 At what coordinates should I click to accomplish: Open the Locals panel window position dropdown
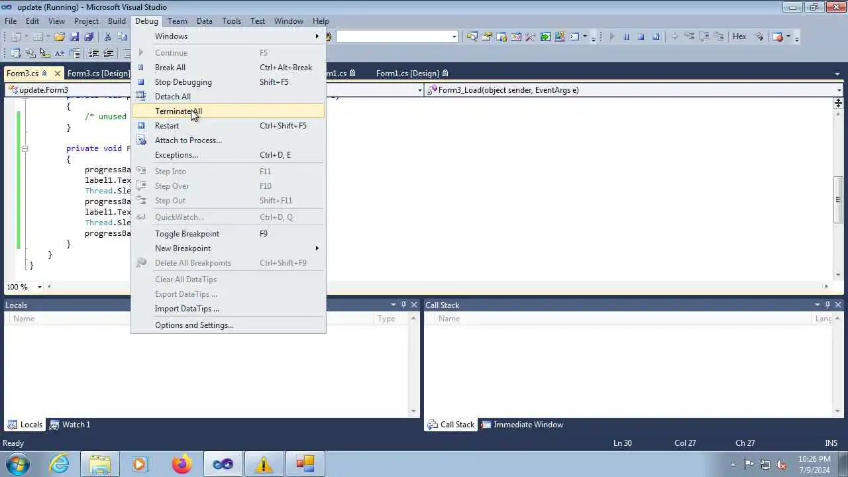pyautogui.click(x=393, y=305)
